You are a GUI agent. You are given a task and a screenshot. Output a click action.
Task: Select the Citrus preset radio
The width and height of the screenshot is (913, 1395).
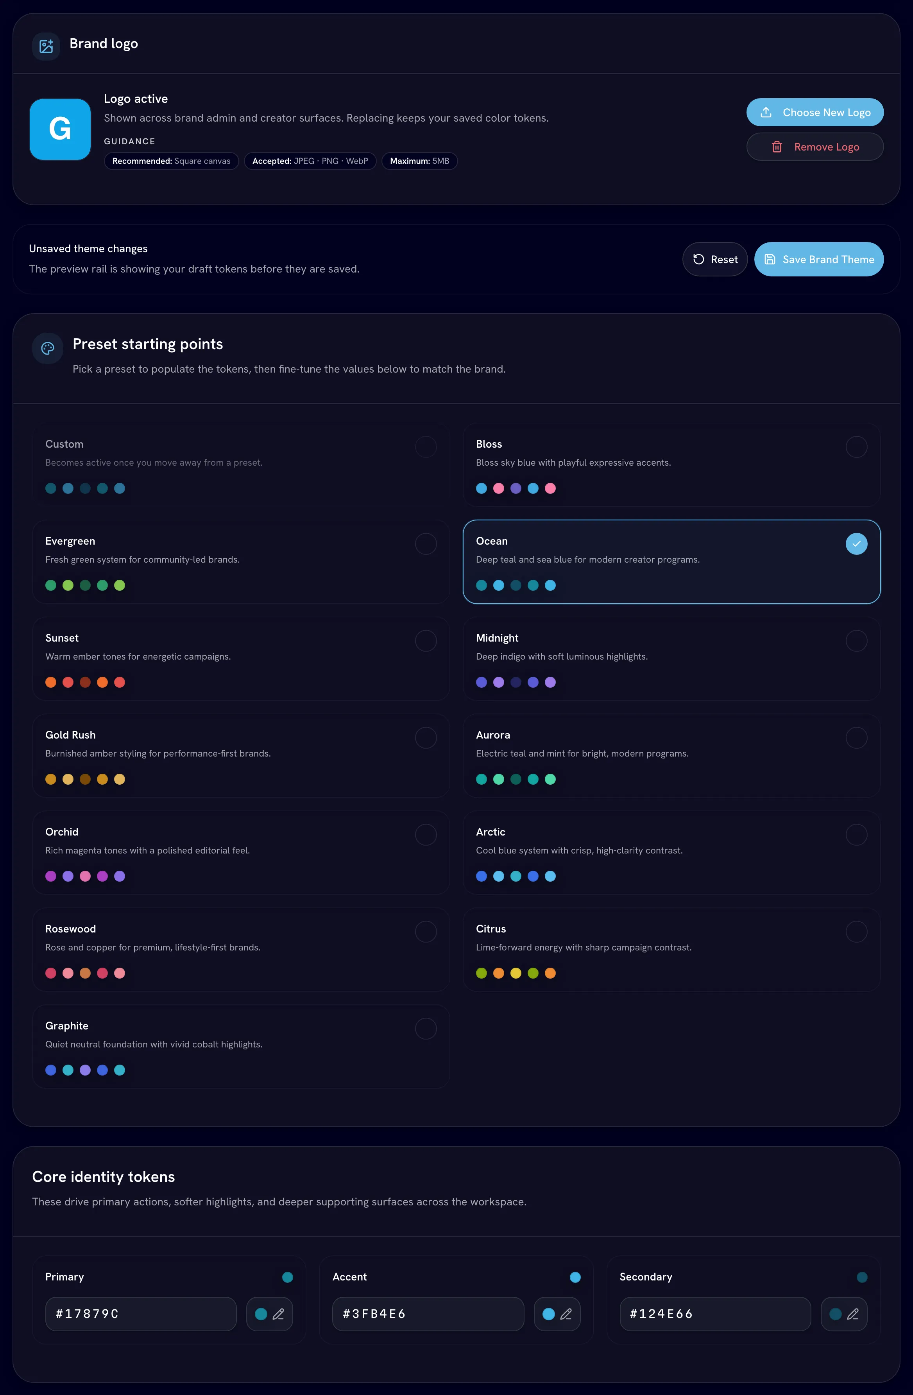tap(857, 932)
